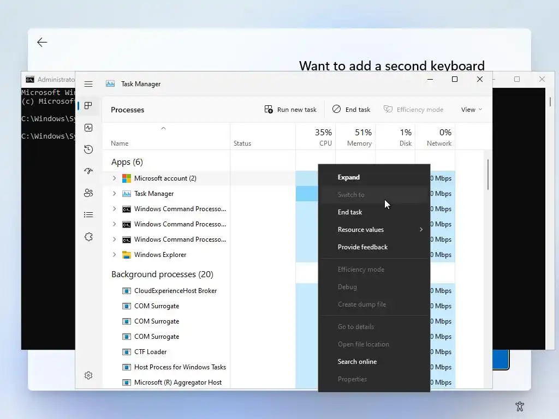
Task: Open the Resource values submenu arrow
Action: pos(421,230)
